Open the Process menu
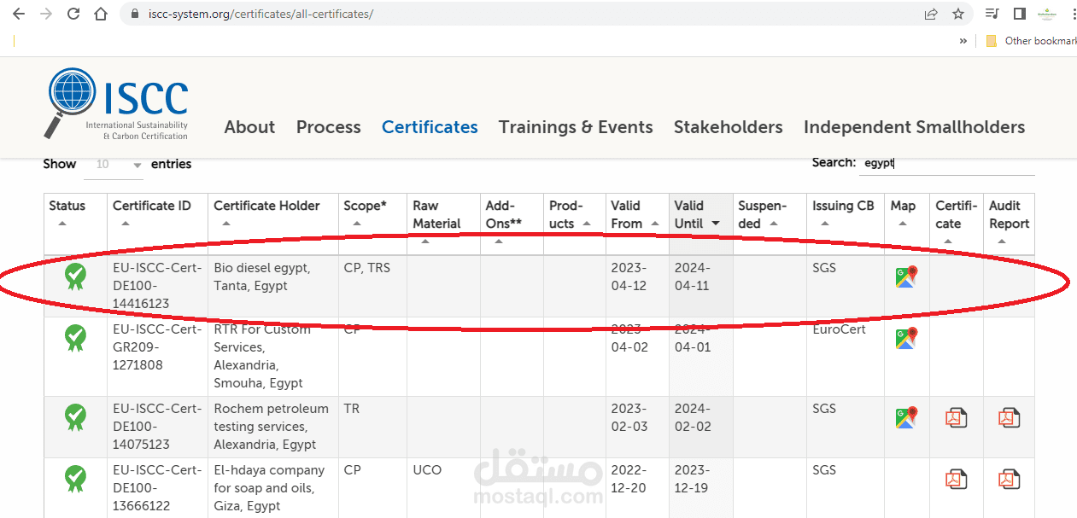This screenshot has height=518, width=1077. 329,127
